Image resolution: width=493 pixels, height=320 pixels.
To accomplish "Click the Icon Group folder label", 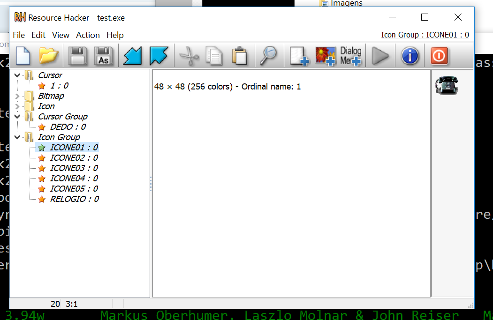I will coord(59,137).
